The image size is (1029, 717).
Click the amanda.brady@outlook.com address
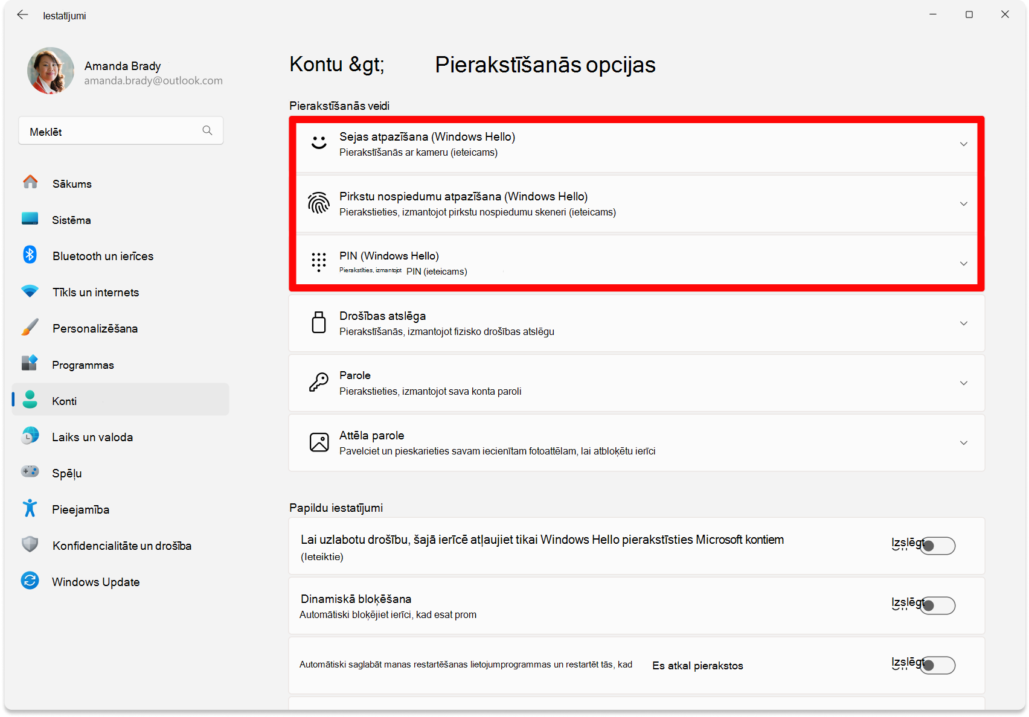click(x=153, y=80)
